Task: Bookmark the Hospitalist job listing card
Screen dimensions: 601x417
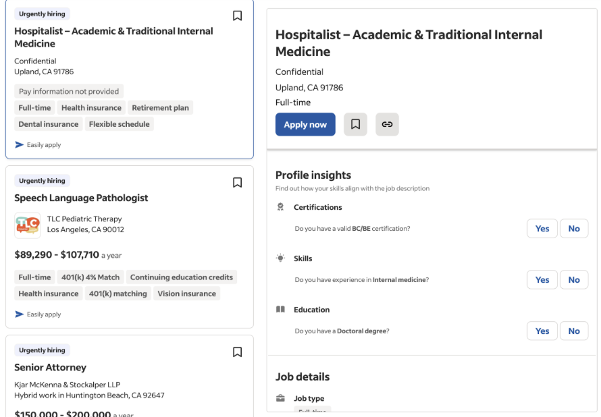Action: click(237, 16)
